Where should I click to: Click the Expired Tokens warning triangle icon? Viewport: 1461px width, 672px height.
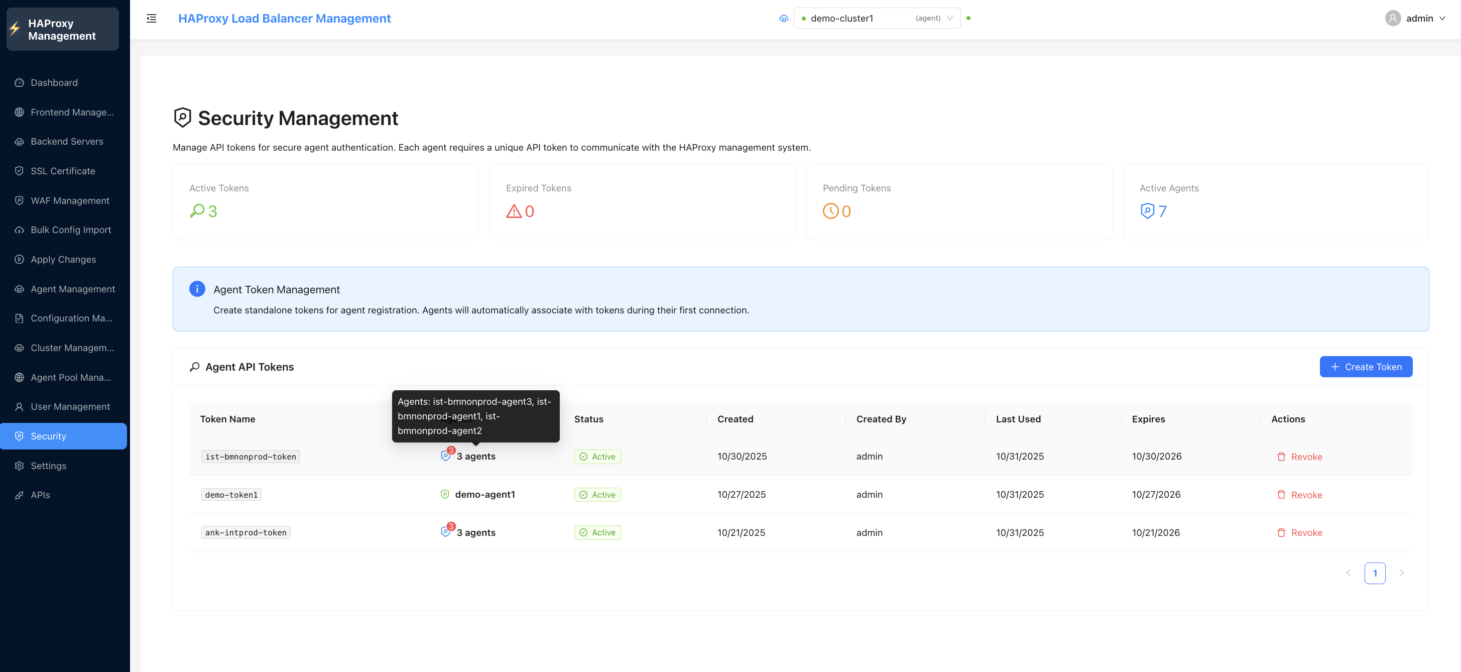pos(513,211)
